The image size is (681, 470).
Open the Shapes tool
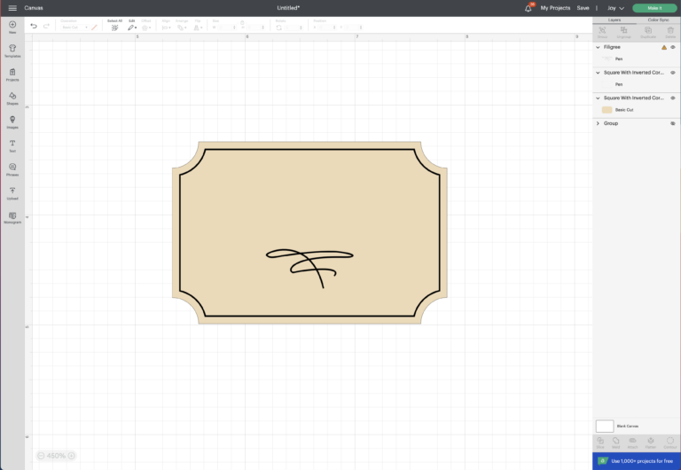tap(12, 98)
